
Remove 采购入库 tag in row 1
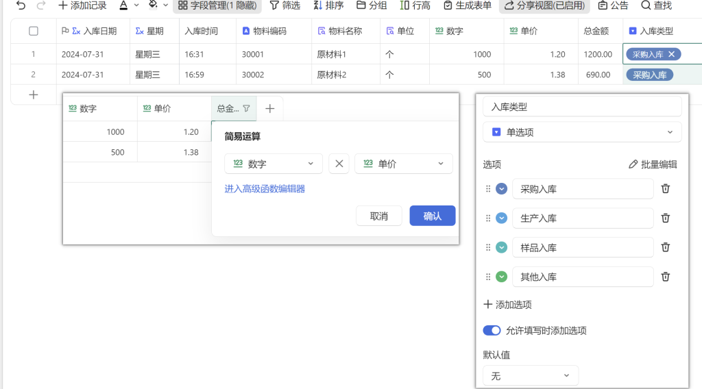point(671,54)
